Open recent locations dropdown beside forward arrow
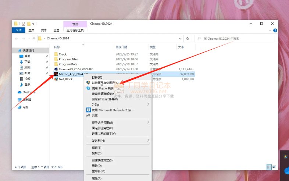 point(29,39)
